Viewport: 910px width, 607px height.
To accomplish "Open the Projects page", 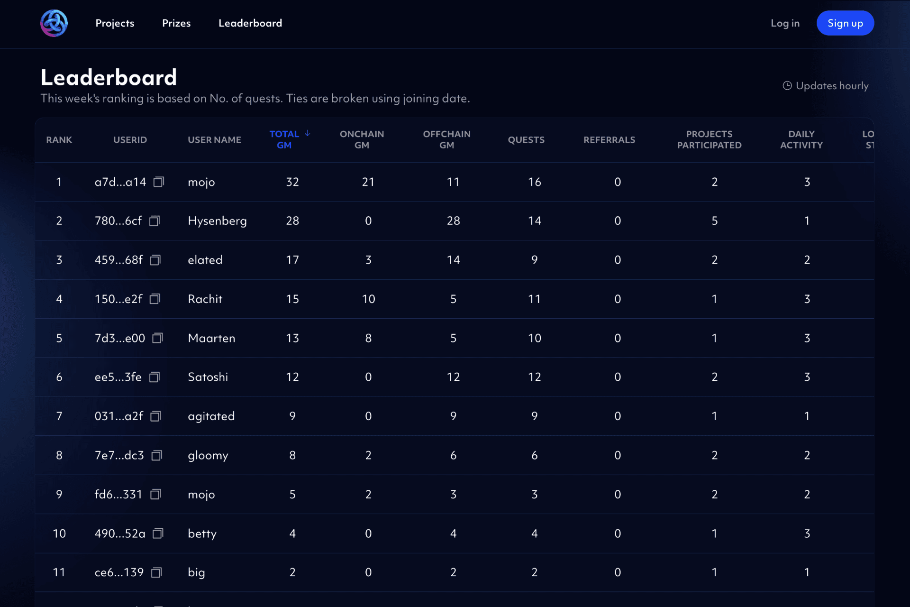I will (115, 23).
